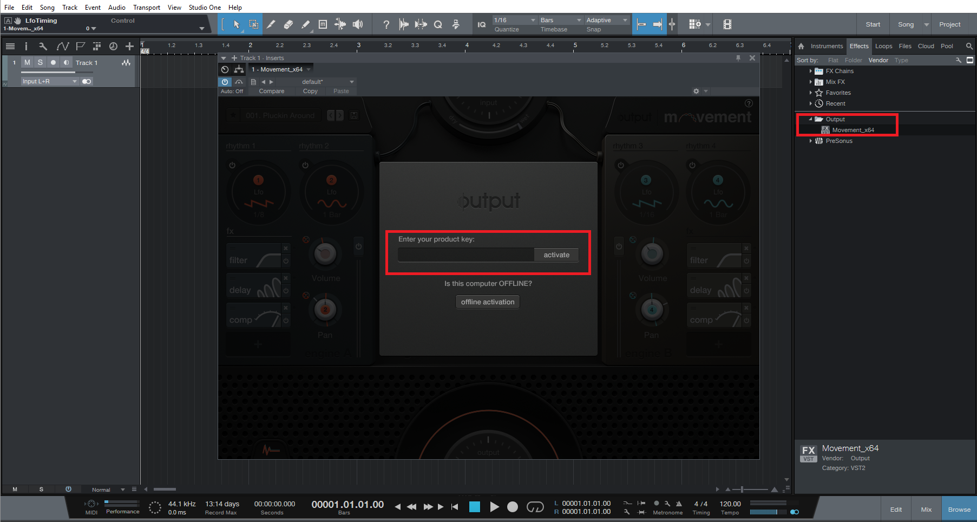977x522 pixels.
Task: Show the inspector info icon
Action: (26, 47)
